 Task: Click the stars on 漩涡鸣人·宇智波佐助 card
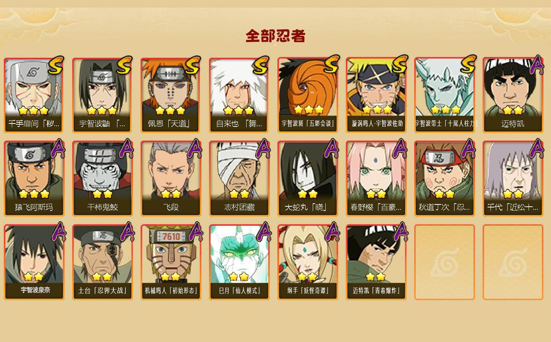(x=377, y=110)
